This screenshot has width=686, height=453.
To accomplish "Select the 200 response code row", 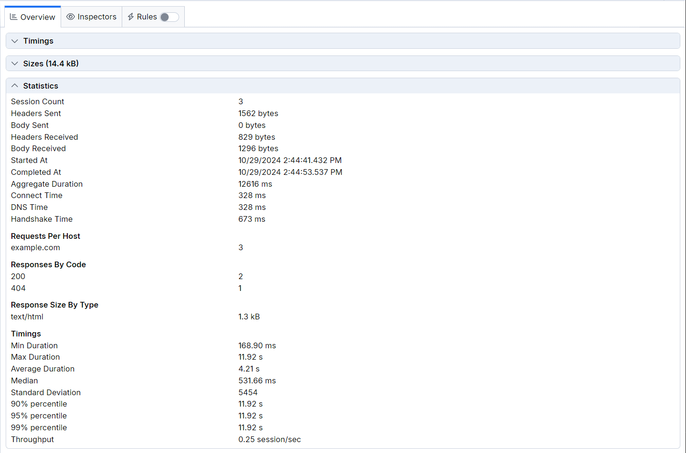I will (x=343, y=276).
